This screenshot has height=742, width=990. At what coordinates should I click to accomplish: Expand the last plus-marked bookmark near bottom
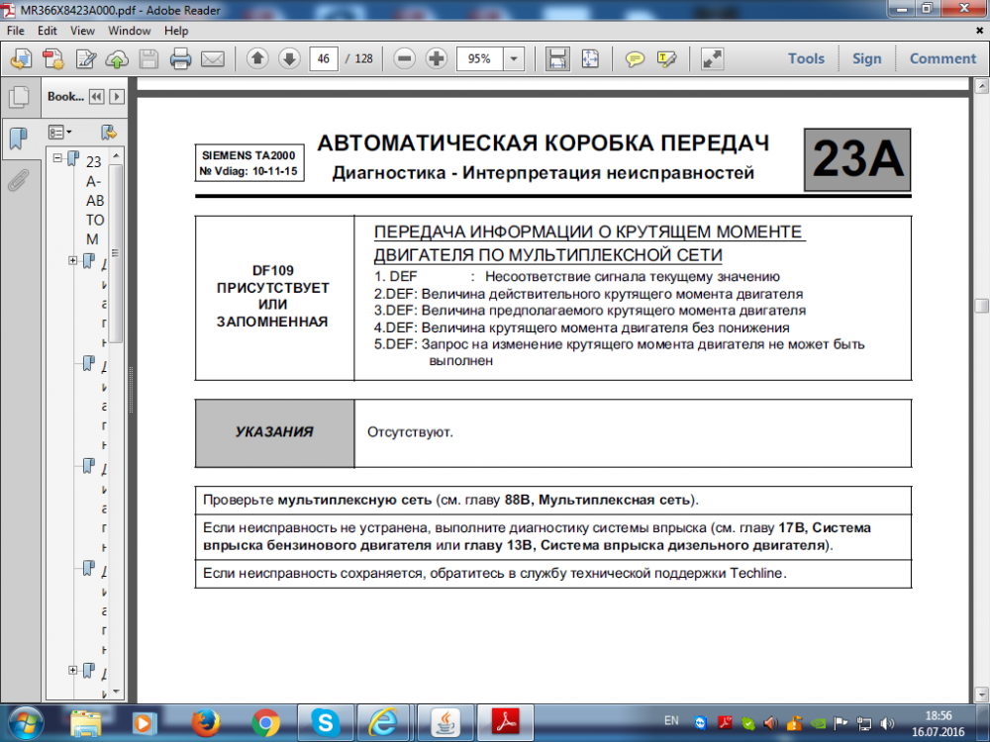[x=72, y=670]
